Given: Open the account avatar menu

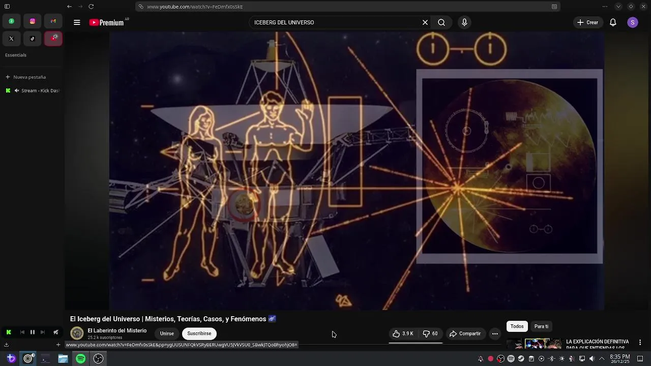Looking at the screenshot, I should [x=633, y=22].
